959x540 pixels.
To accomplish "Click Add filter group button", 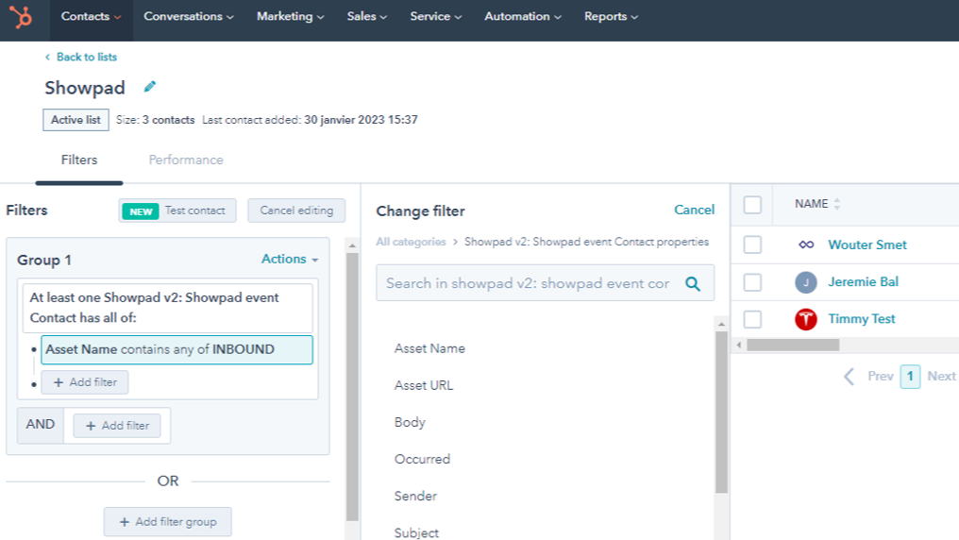I will pyautogui.click(x=168, y=522).
